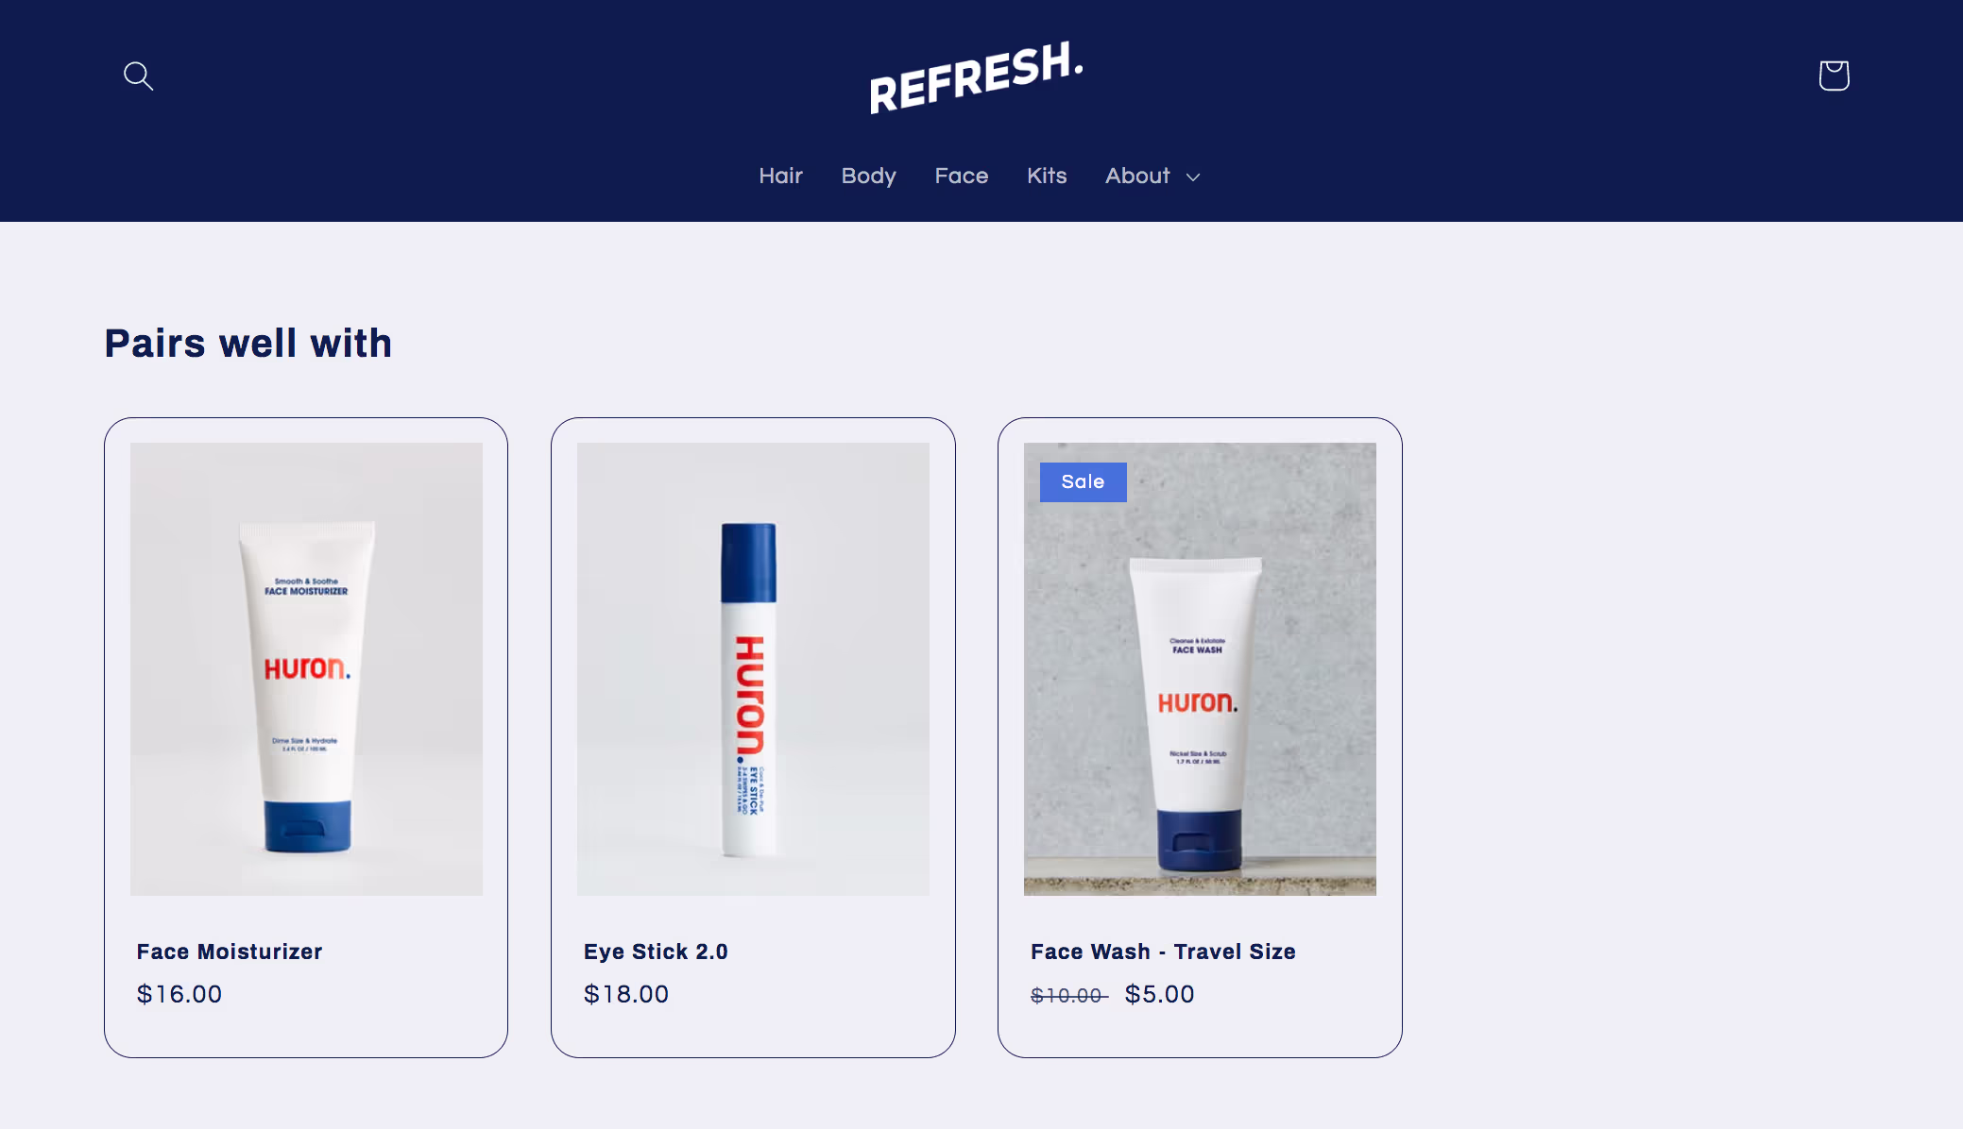Open the Face Moisturizer title link
Image resolution: width=1963 pixels, height=1129 pixels.
coord(230,952)
